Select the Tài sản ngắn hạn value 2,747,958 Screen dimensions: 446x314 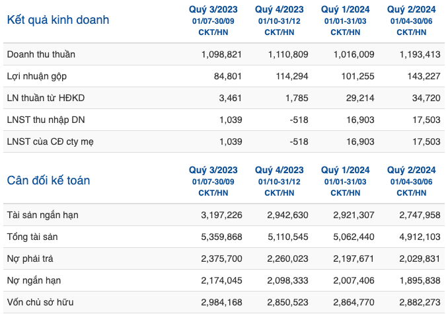click(420, 215)
